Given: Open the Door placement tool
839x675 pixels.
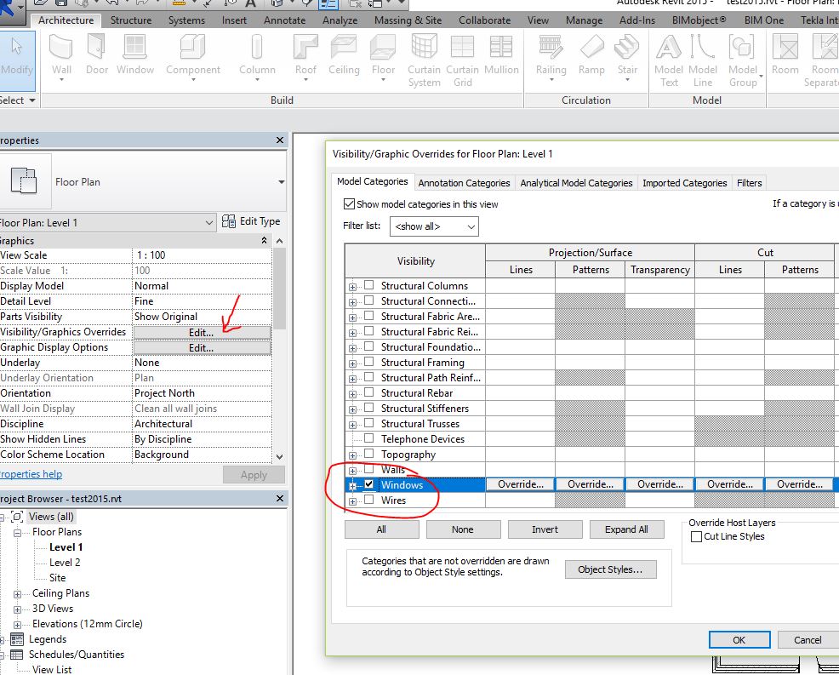Looking at the screenshot, I should click(96, 55).
